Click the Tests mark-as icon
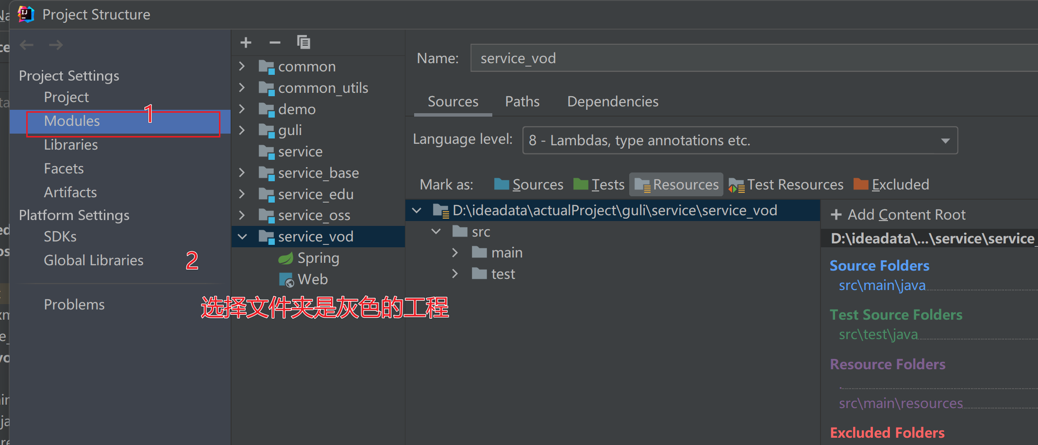Screen dimensions: 1038x445 [x=599, y=184]
